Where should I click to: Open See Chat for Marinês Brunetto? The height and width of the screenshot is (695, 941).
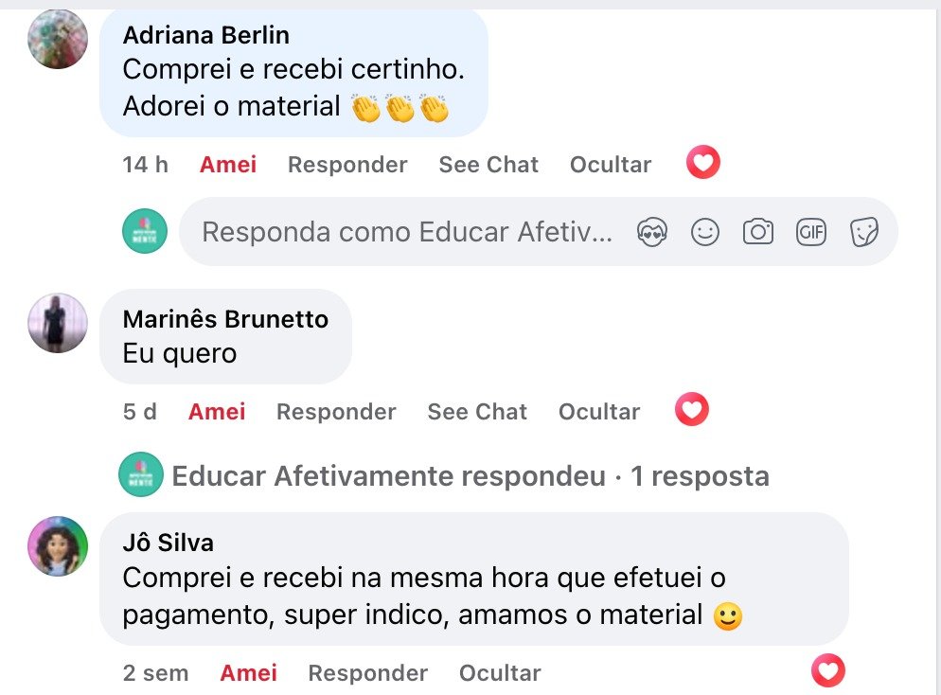477,412
